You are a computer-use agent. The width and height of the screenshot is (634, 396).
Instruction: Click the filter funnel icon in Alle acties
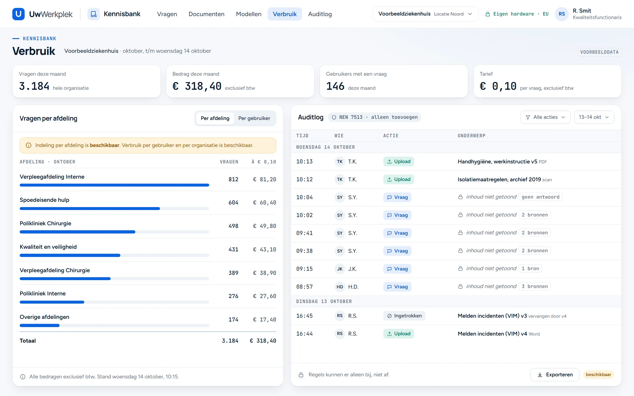528,117
